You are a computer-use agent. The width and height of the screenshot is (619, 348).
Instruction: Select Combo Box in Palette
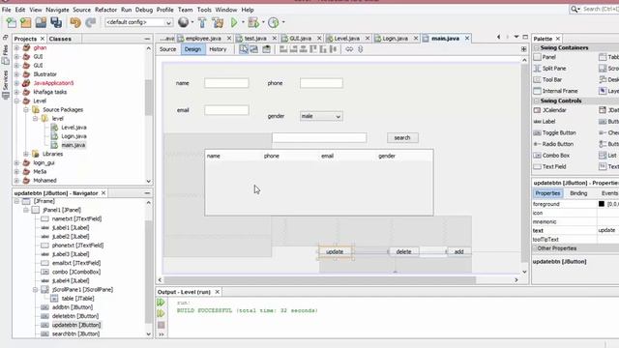(556, 156)
